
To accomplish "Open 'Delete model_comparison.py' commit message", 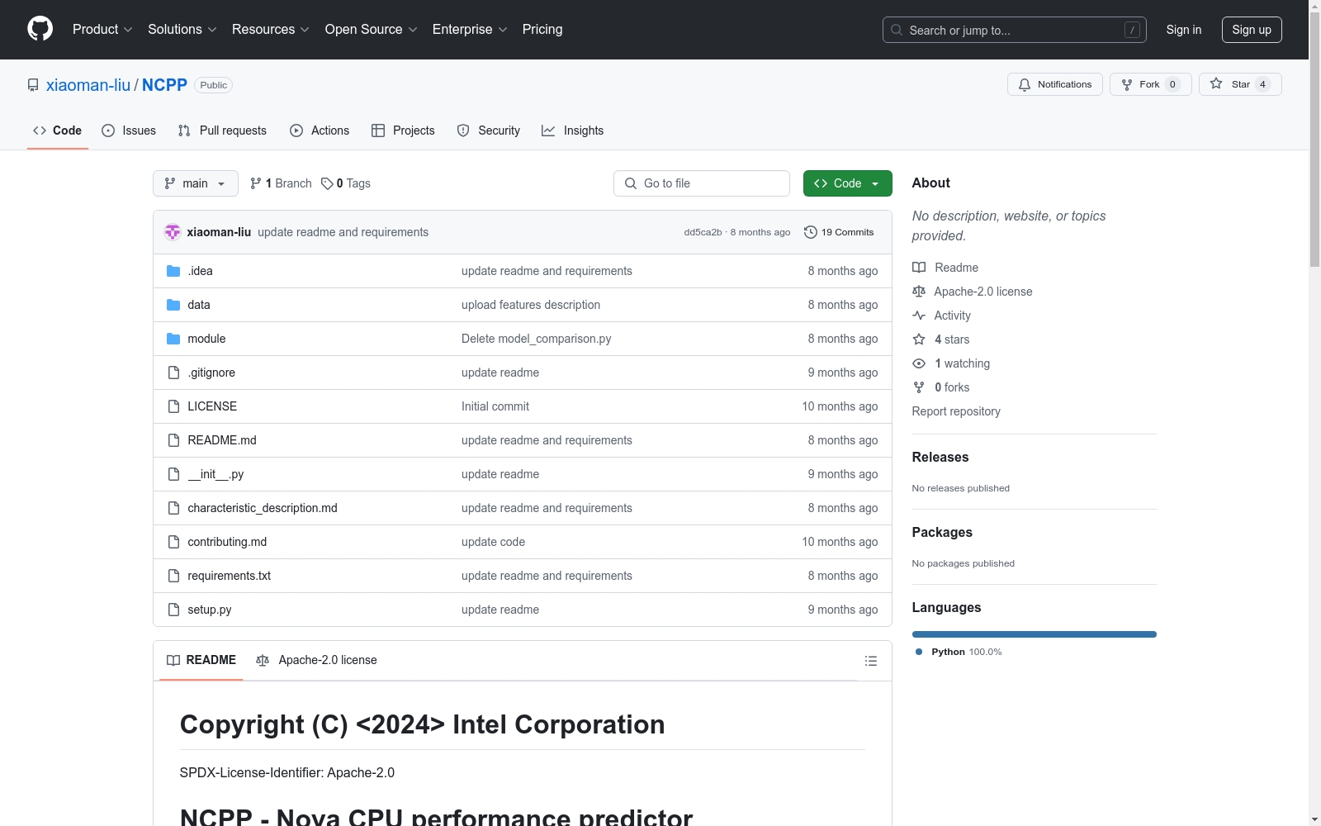I will (x=537, y=339).
